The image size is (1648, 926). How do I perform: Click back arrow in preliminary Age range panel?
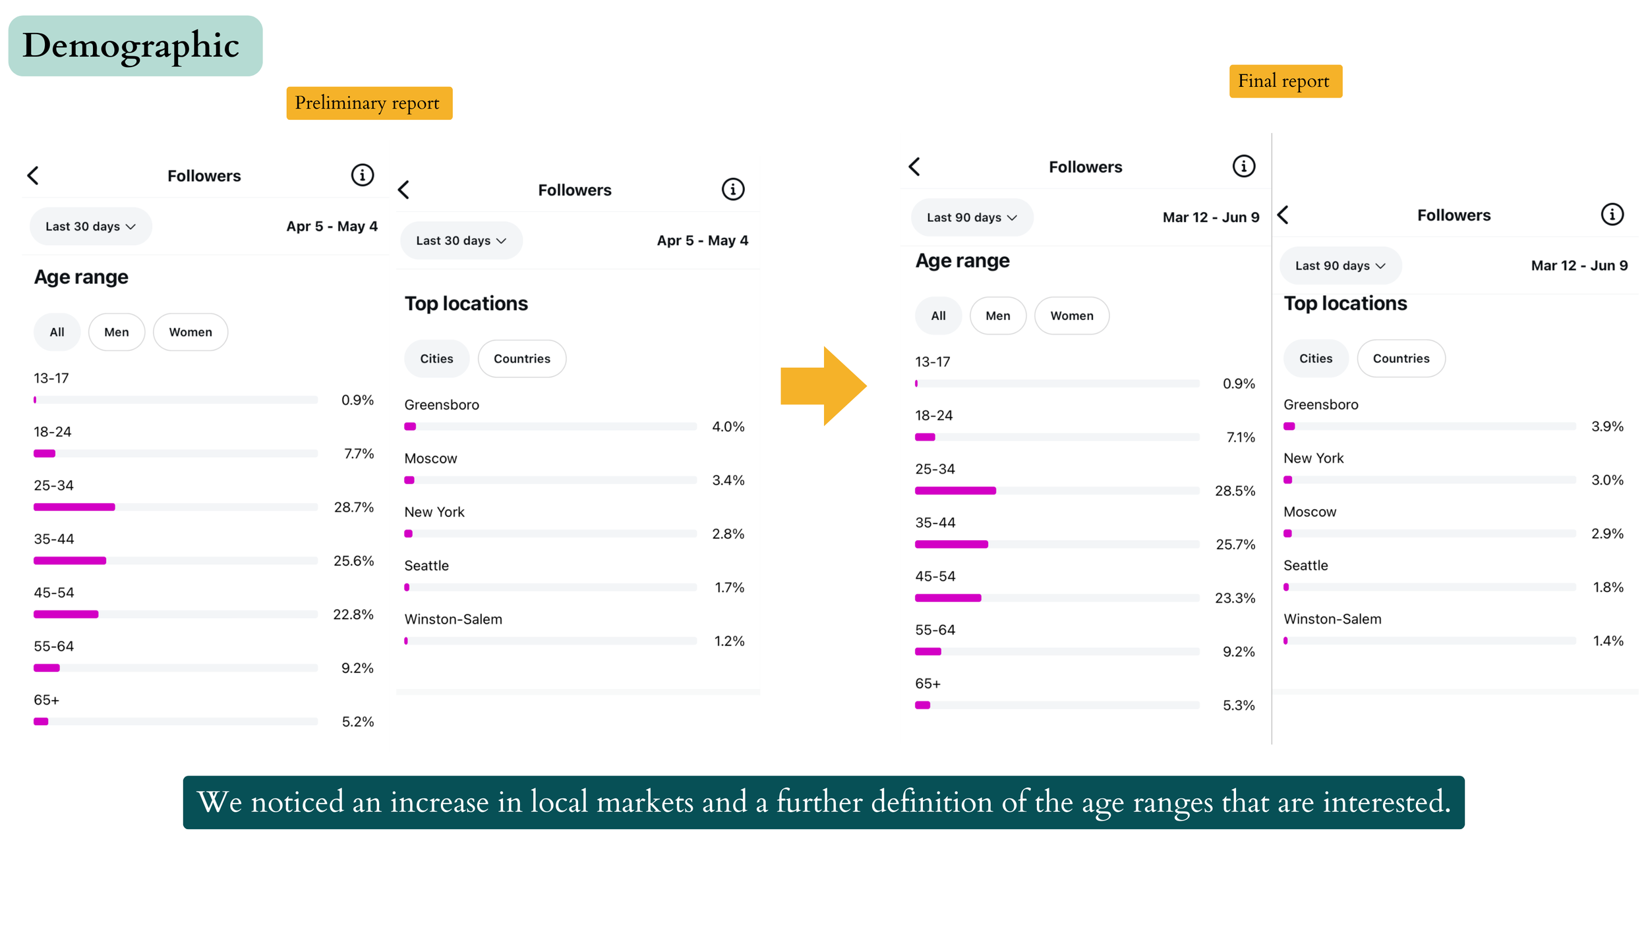pyautogui.click(x=33, y=175)
